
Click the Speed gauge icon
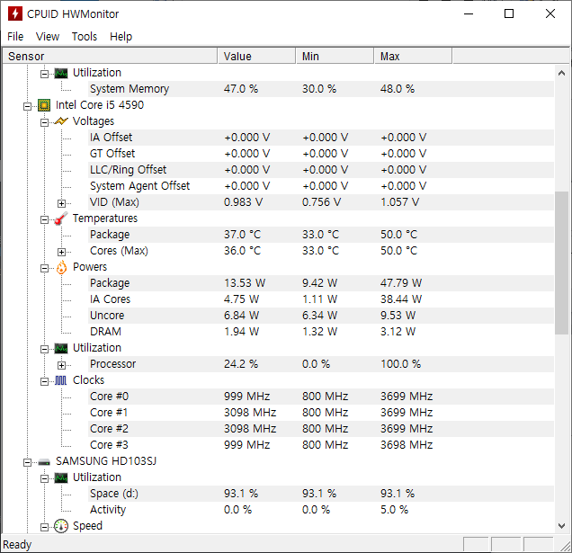click(61, 526)
